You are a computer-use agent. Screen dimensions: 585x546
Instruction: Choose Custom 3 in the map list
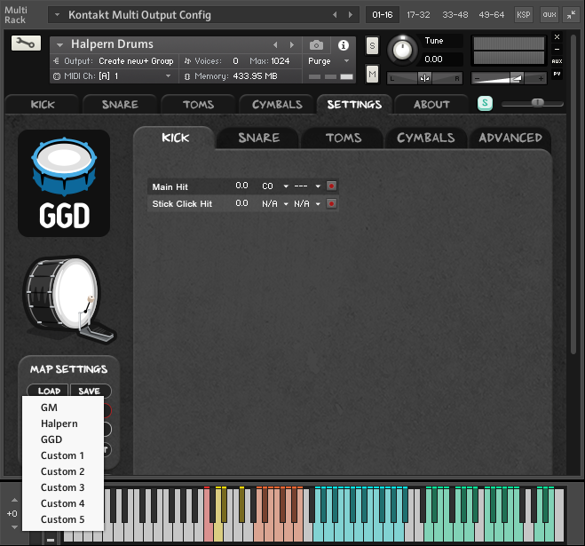[x=62, y=487]
